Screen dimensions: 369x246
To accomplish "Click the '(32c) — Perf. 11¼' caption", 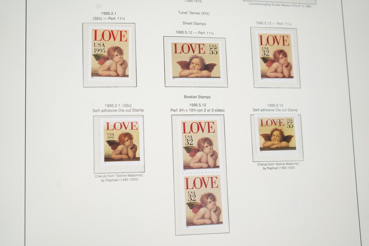I will (109, 18).
